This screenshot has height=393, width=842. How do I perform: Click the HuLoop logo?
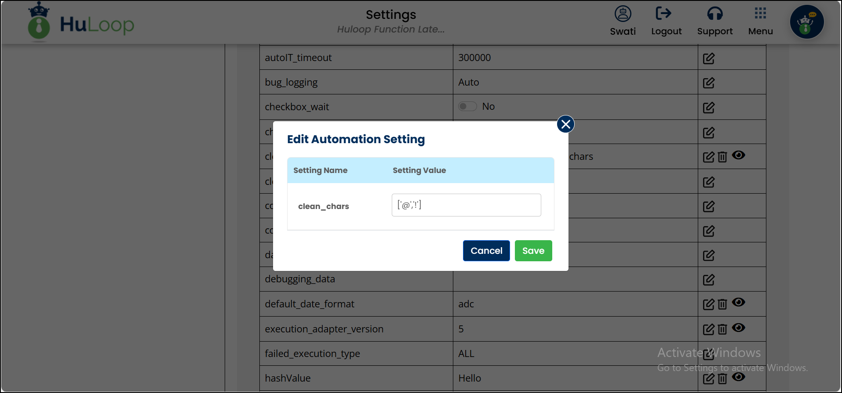(81, 23)
